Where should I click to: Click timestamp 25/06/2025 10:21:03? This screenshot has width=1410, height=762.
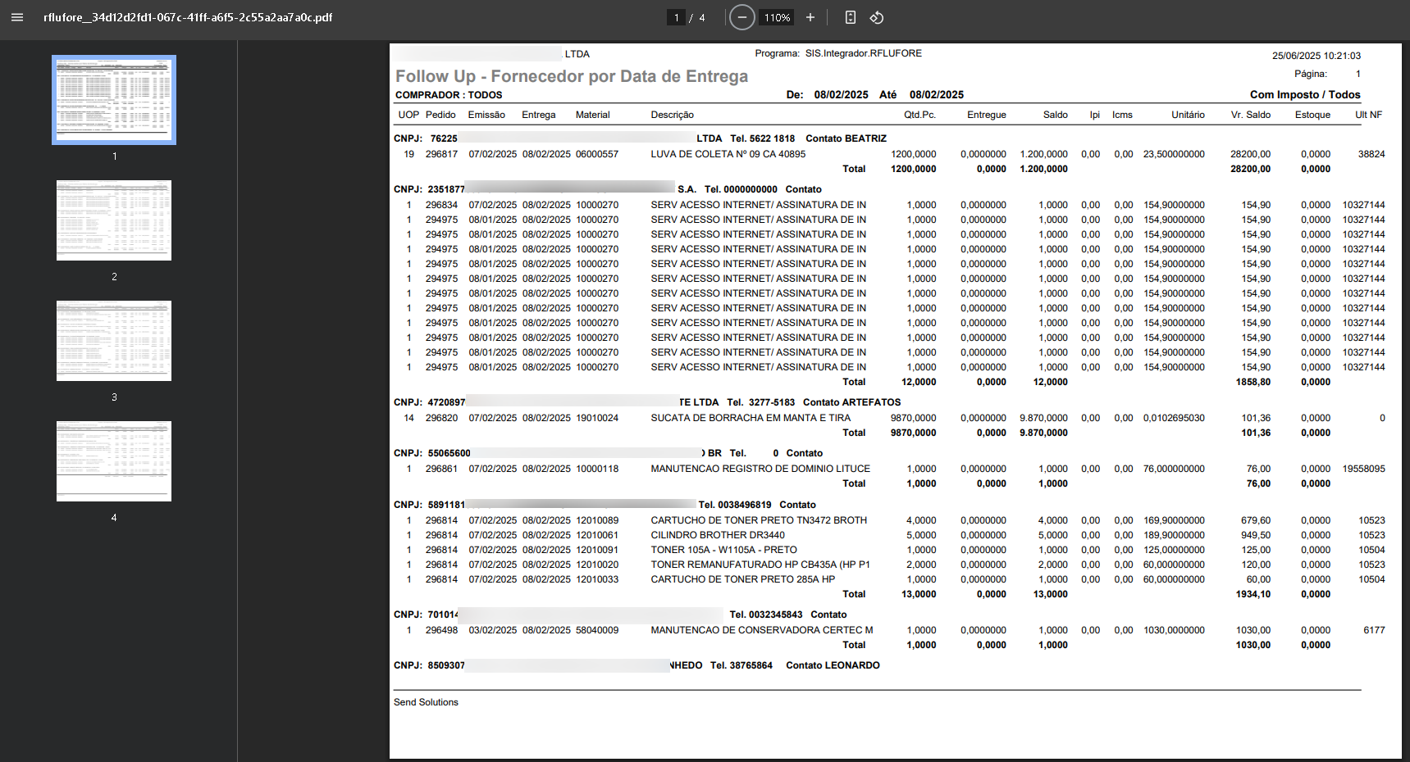(1316, 56)
